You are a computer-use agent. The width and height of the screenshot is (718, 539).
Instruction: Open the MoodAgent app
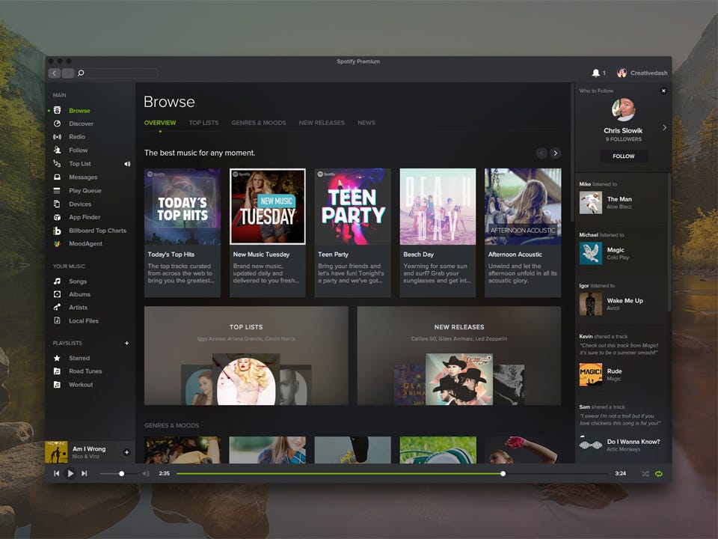85,244
